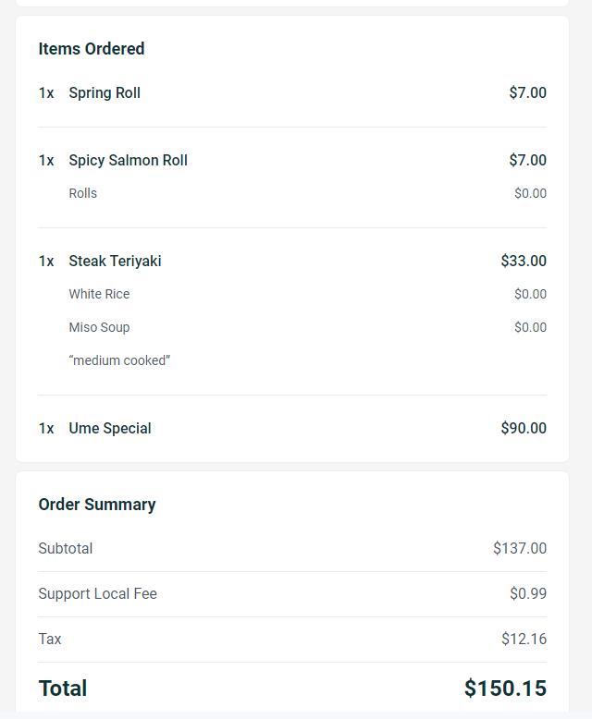The image size is (592, 719).
Task: Click the Support Local Fee label
Action: coord(98,594)
